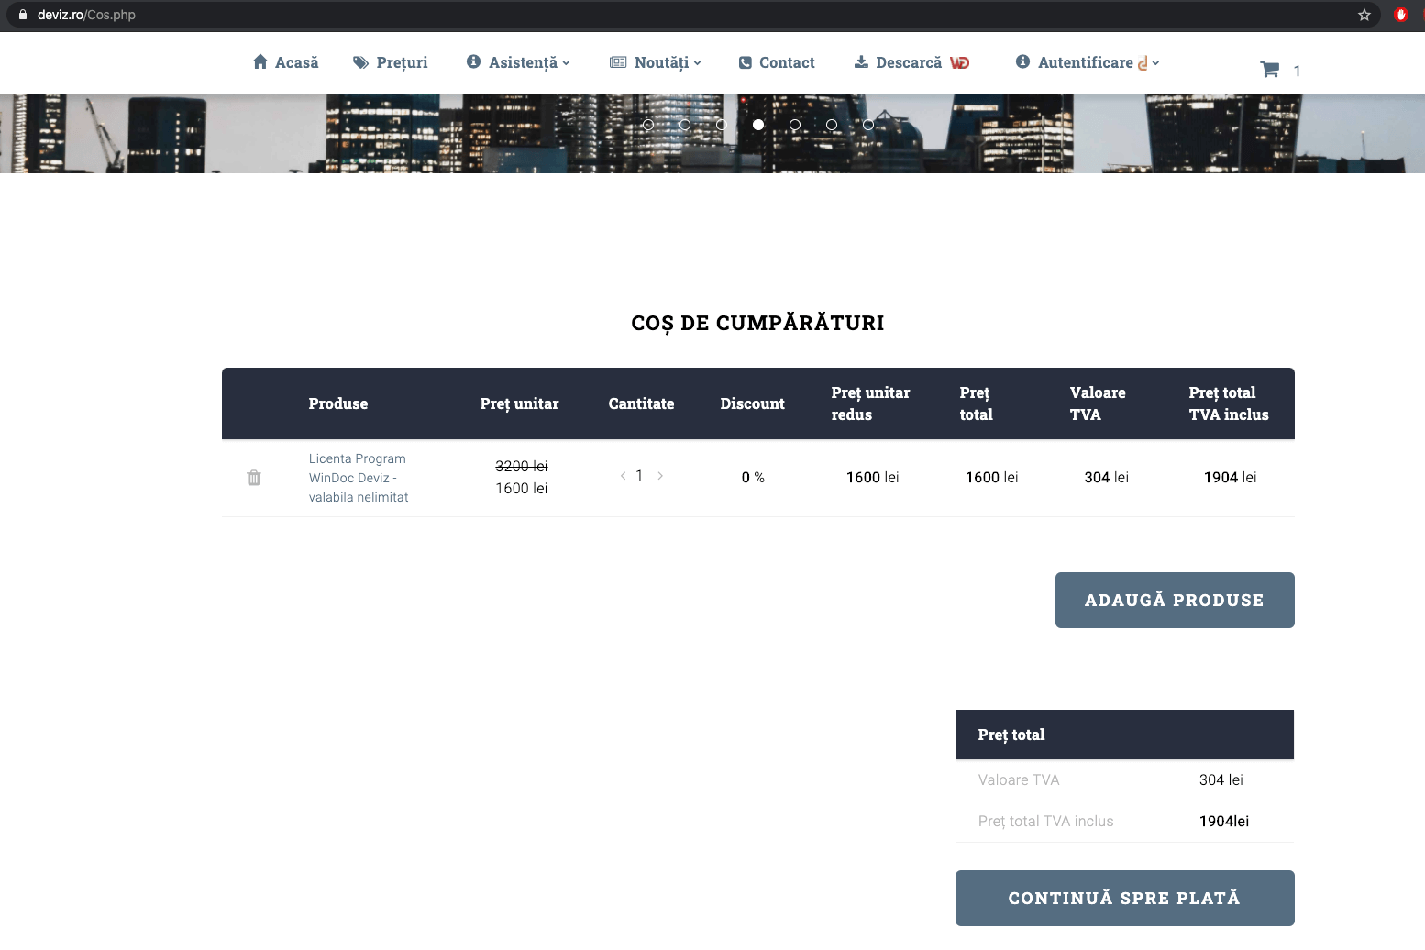Screen dimensions: 1425x950
Task: Select the first carousel slide dot
Action: coord(648,125)
